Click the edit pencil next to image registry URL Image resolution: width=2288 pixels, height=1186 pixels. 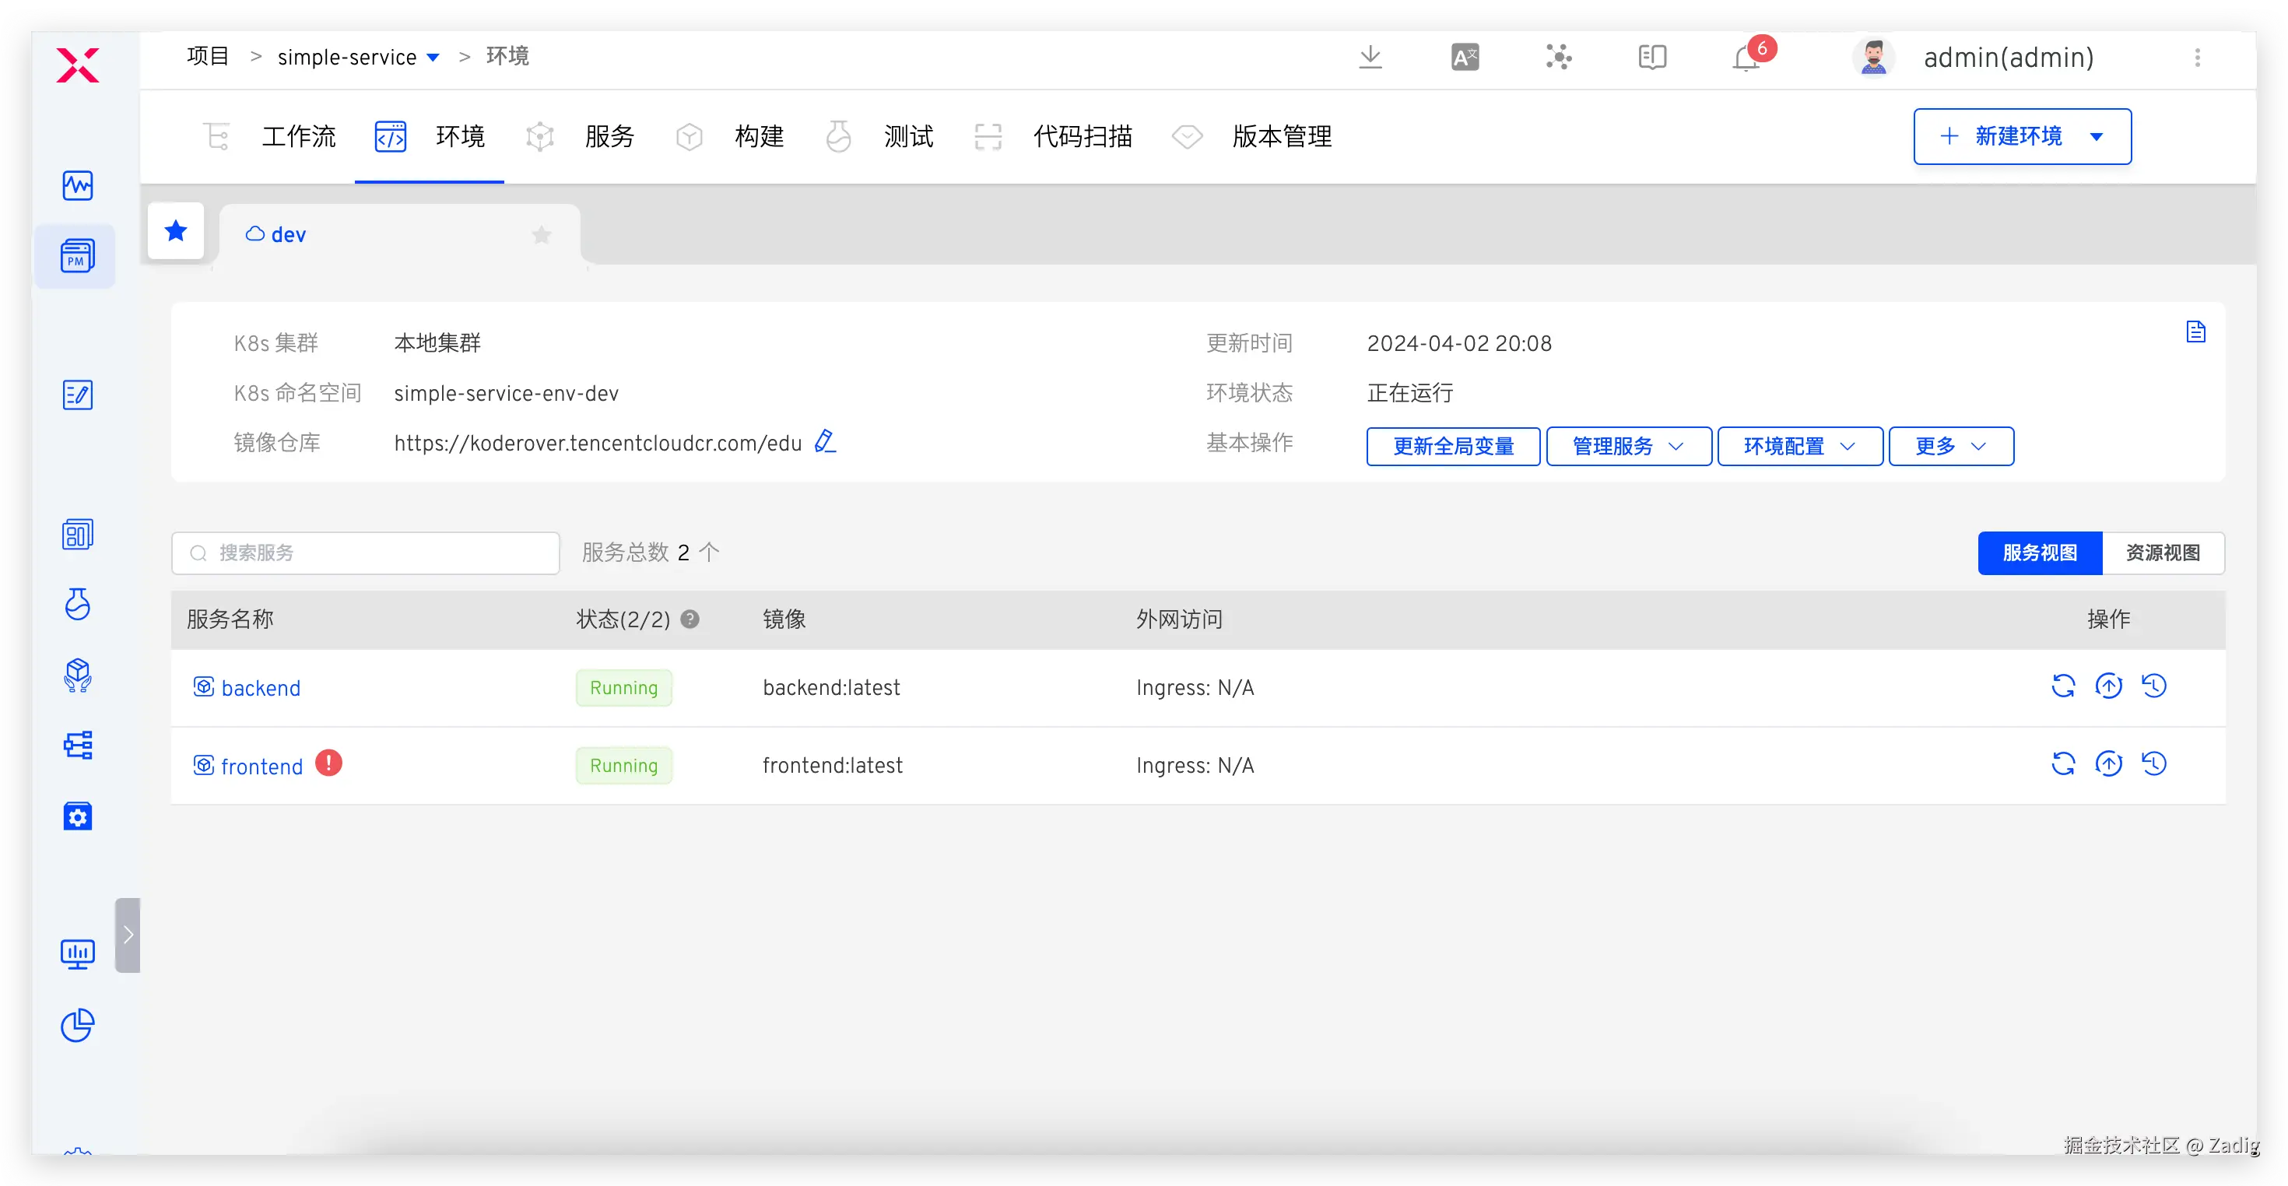(825, 441)
